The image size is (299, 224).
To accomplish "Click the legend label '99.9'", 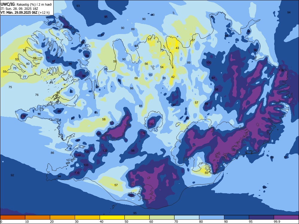I will [x=277, y=222].
